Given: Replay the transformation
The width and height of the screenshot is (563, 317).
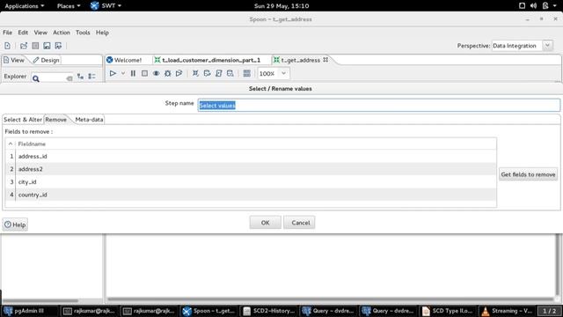Looking at the screenshot, I should click(x=179, y=73).
